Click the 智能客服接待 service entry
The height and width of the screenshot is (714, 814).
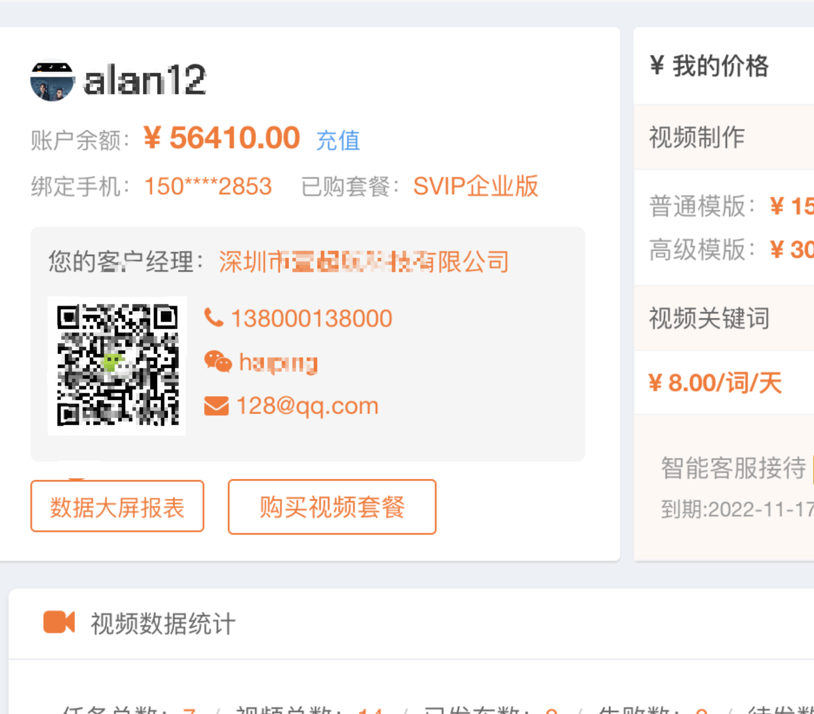pos(733,468)
